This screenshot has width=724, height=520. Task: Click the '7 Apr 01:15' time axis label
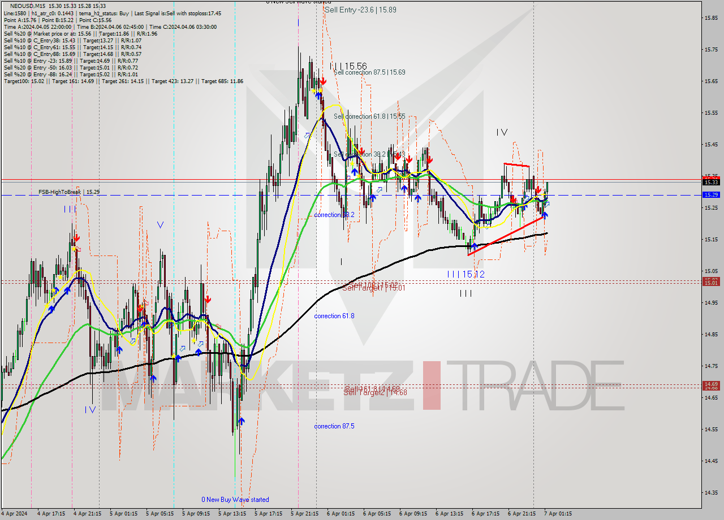pyautogui.click(x=558, y=514)
